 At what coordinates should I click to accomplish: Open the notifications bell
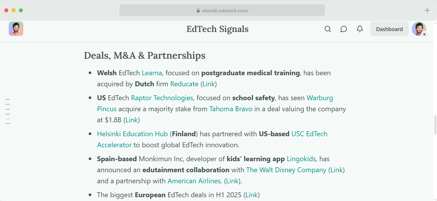[360, 29]
